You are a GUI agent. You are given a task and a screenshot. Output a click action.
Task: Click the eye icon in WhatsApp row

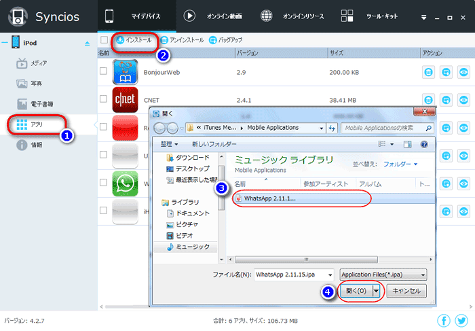pyautogui.click(x=463, y=184)
